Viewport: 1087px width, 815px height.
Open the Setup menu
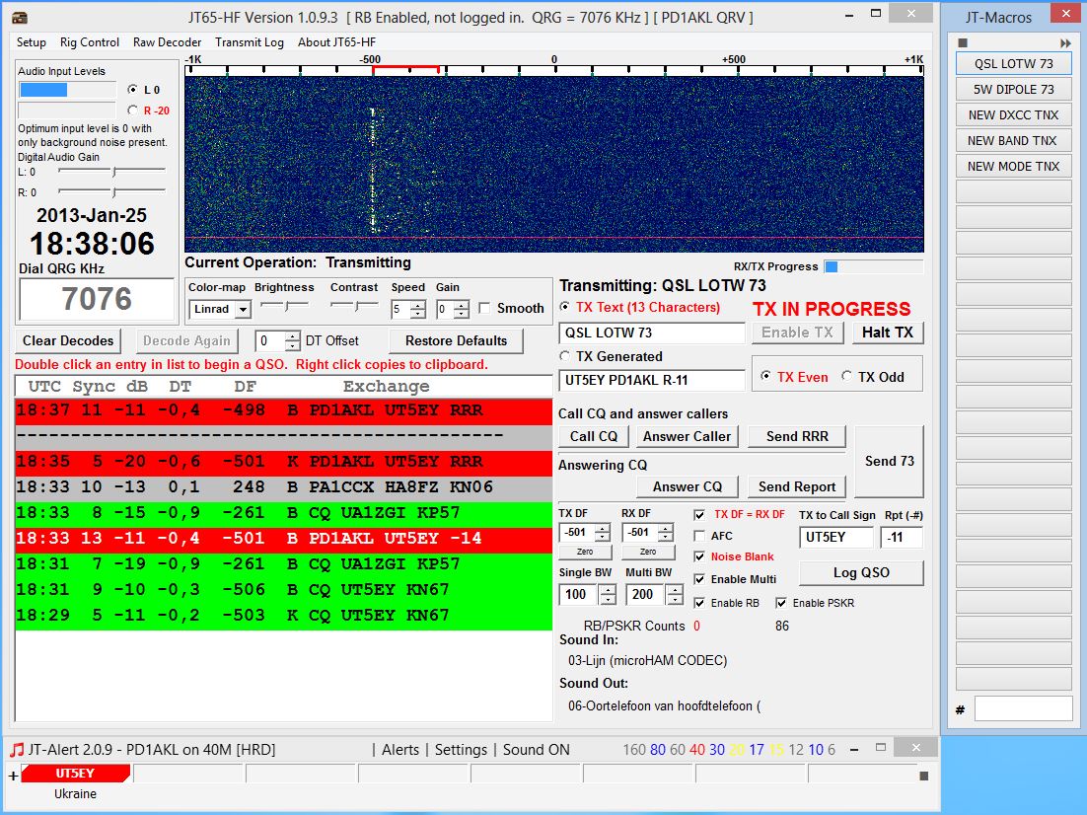coord(32,42)
